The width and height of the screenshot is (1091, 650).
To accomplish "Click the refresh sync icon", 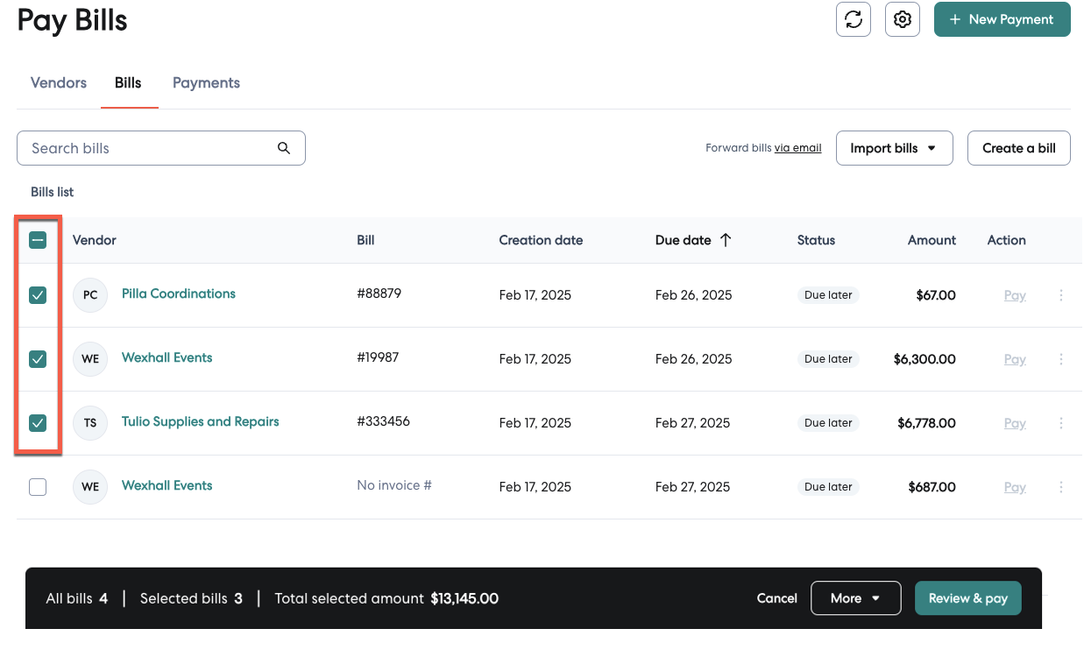I will 853,19.
